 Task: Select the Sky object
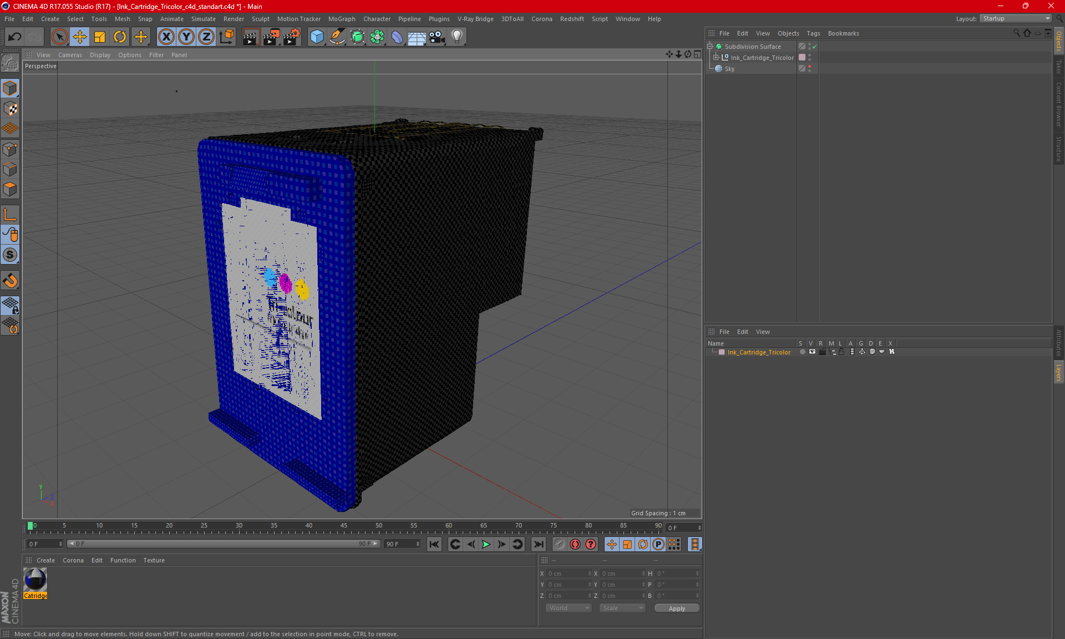[x=729, y=69]
